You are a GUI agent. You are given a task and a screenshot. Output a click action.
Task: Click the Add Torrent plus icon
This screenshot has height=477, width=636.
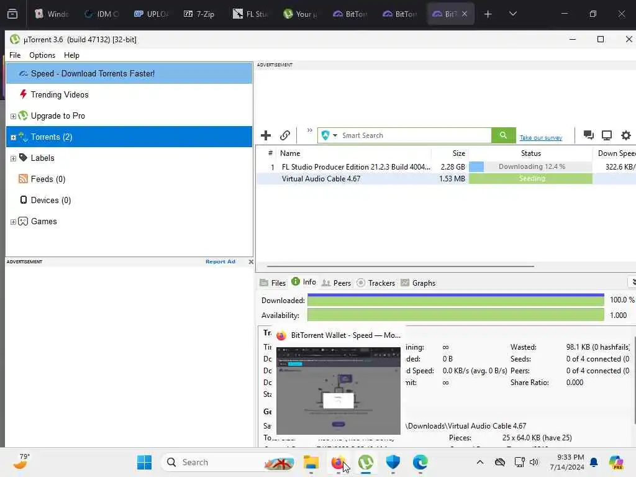[266, 135]
